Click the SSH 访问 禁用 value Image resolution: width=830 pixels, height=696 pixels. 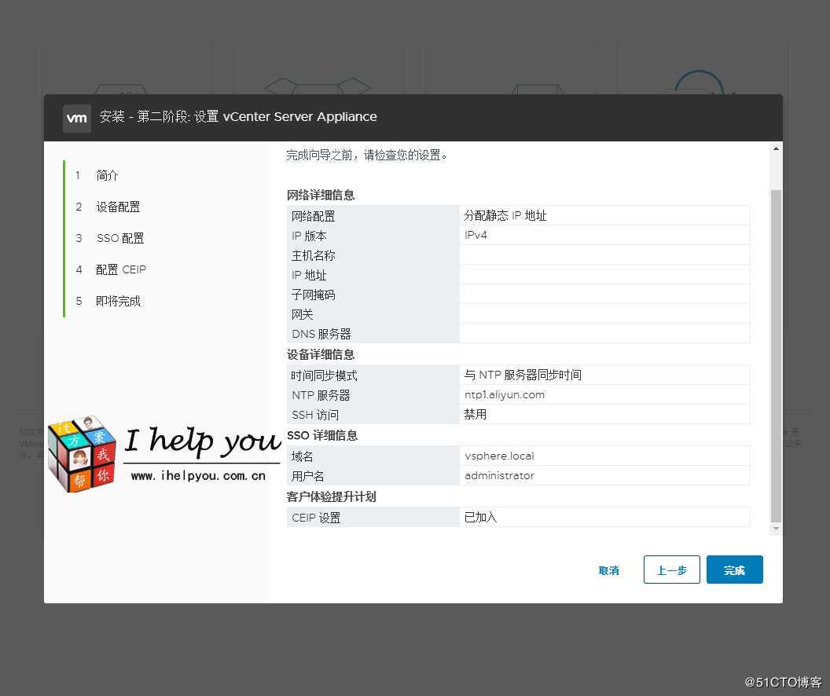coord(475,414)
